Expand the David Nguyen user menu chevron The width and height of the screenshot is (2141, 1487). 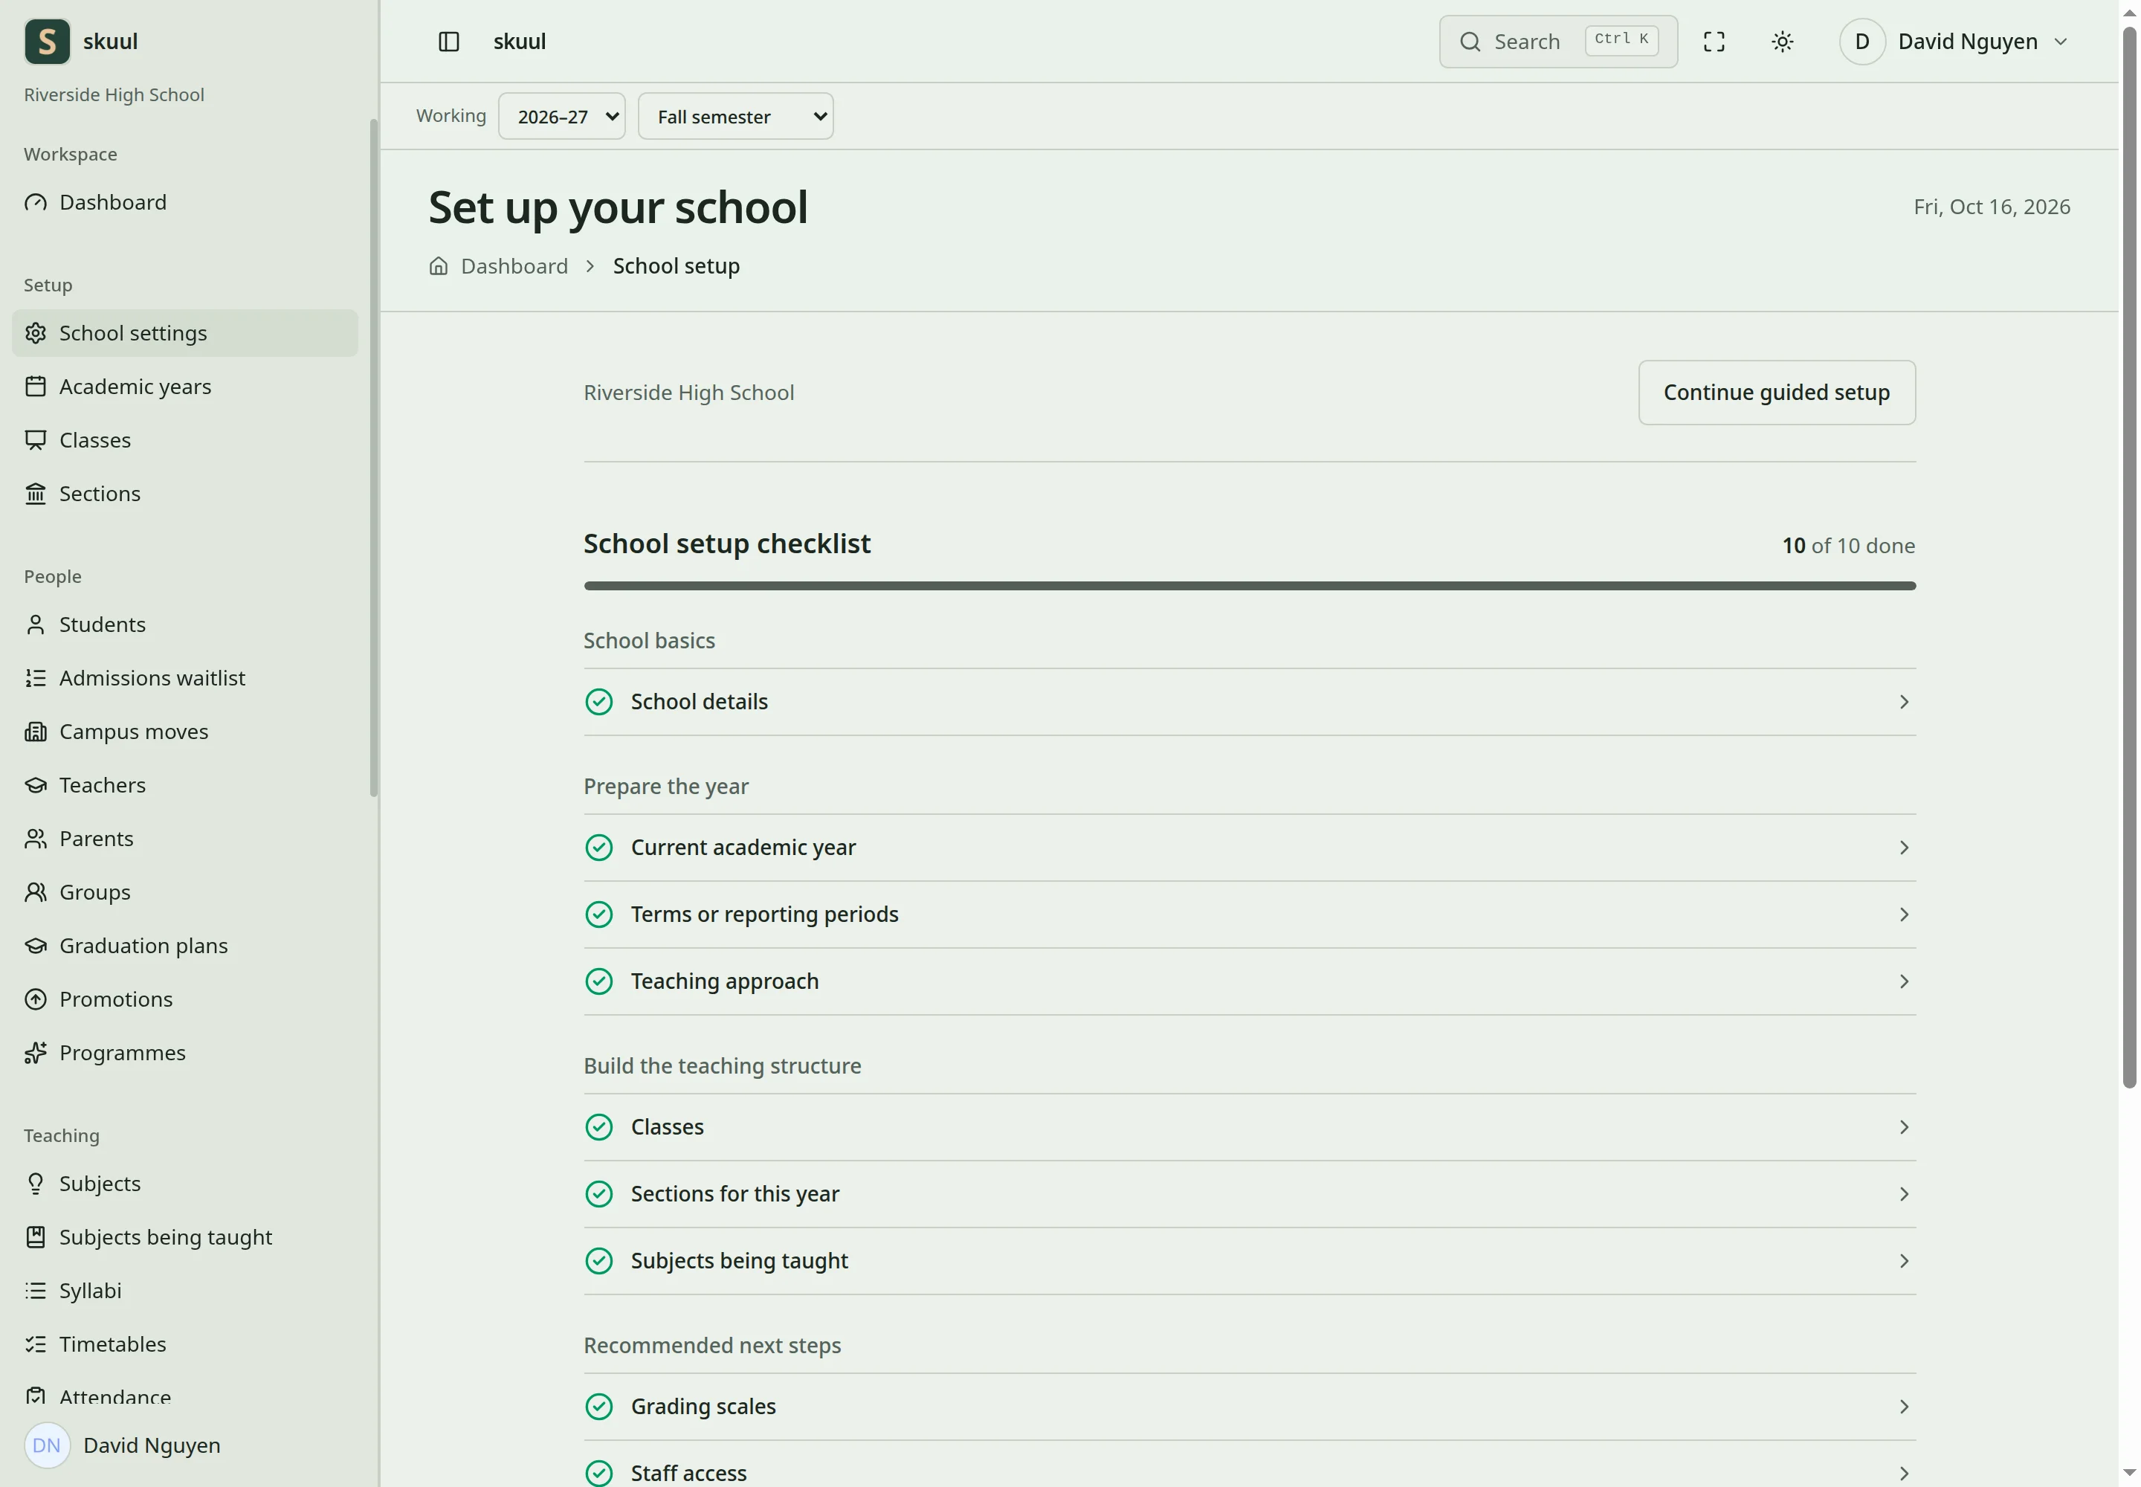(x=2061, y=42)
